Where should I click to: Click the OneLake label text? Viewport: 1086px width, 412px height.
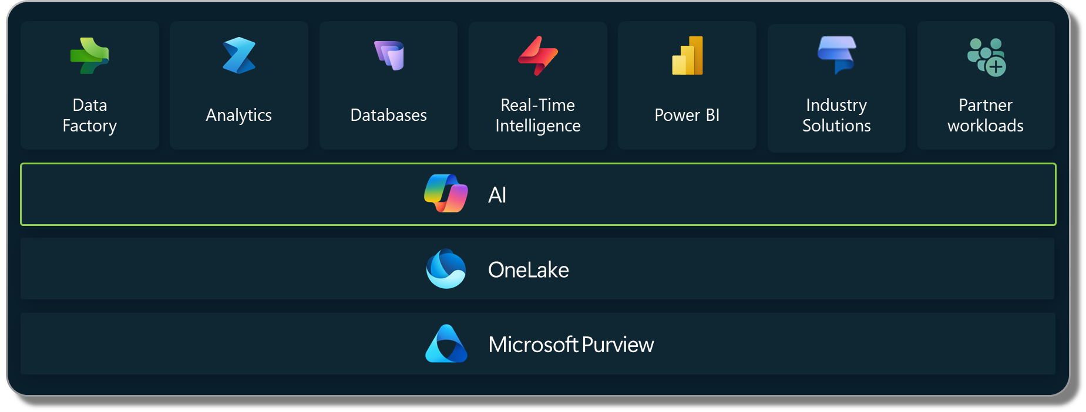pos(529,270)
